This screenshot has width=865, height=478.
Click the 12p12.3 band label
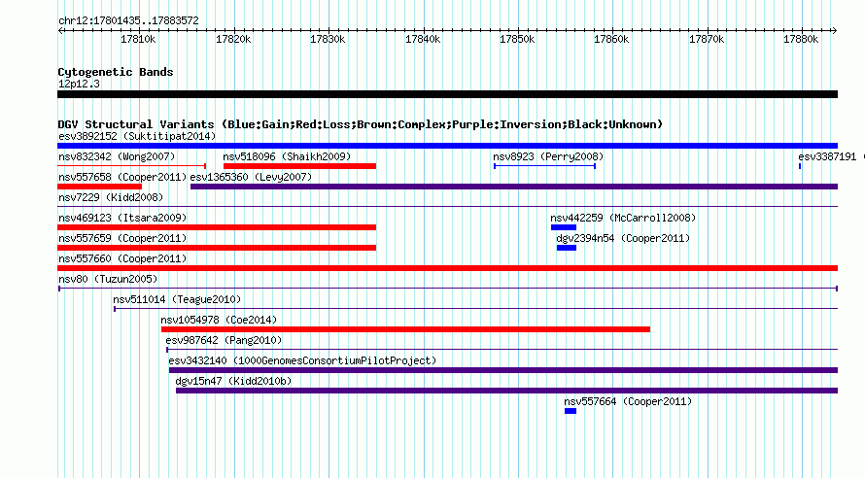coord(79,84)
